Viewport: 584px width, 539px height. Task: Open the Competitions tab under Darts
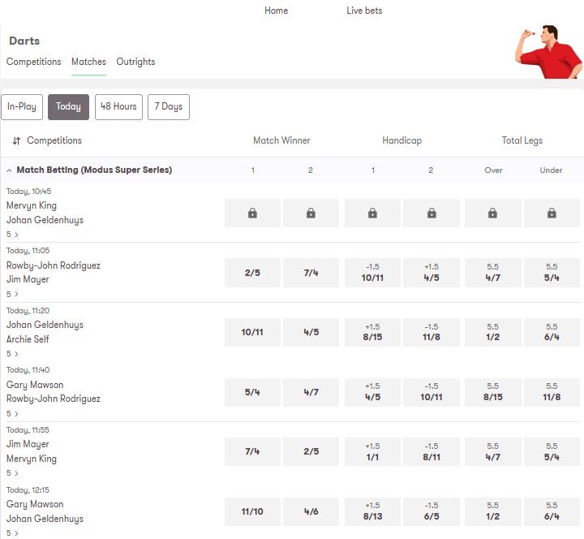point(34,62)
